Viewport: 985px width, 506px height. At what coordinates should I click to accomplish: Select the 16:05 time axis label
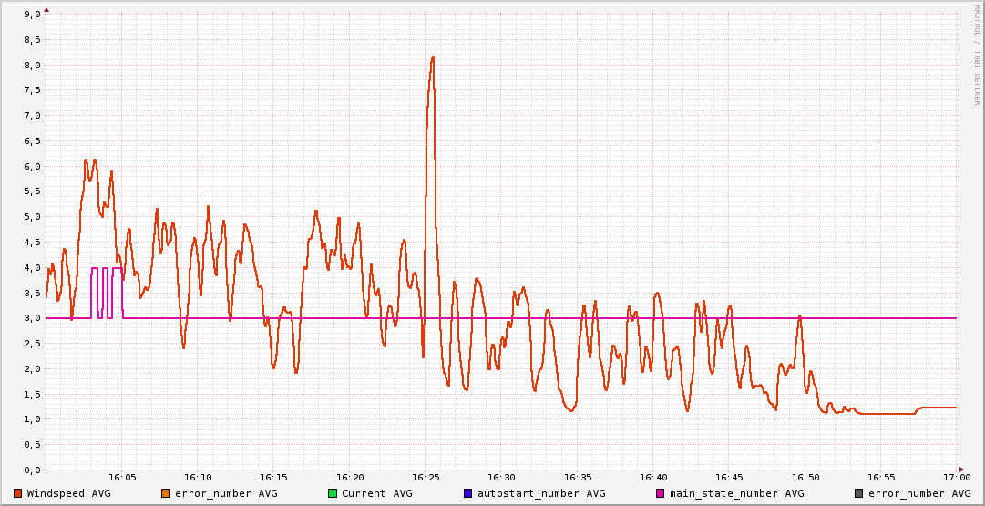pyautogui.click(x=122, y=478)
